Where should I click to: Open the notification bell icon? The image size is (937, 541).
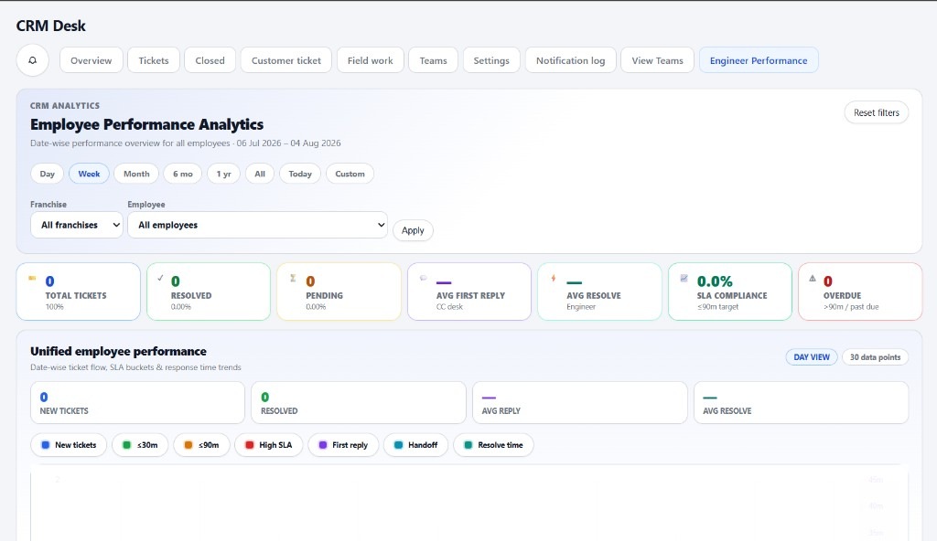(32, 60)
